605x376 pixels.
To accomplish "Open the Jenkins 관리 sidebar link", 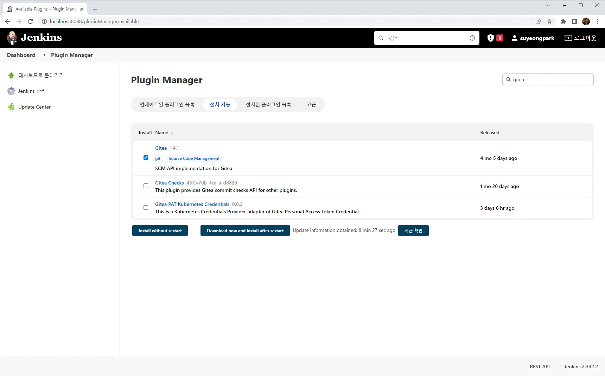I will [x=32, y=91].
